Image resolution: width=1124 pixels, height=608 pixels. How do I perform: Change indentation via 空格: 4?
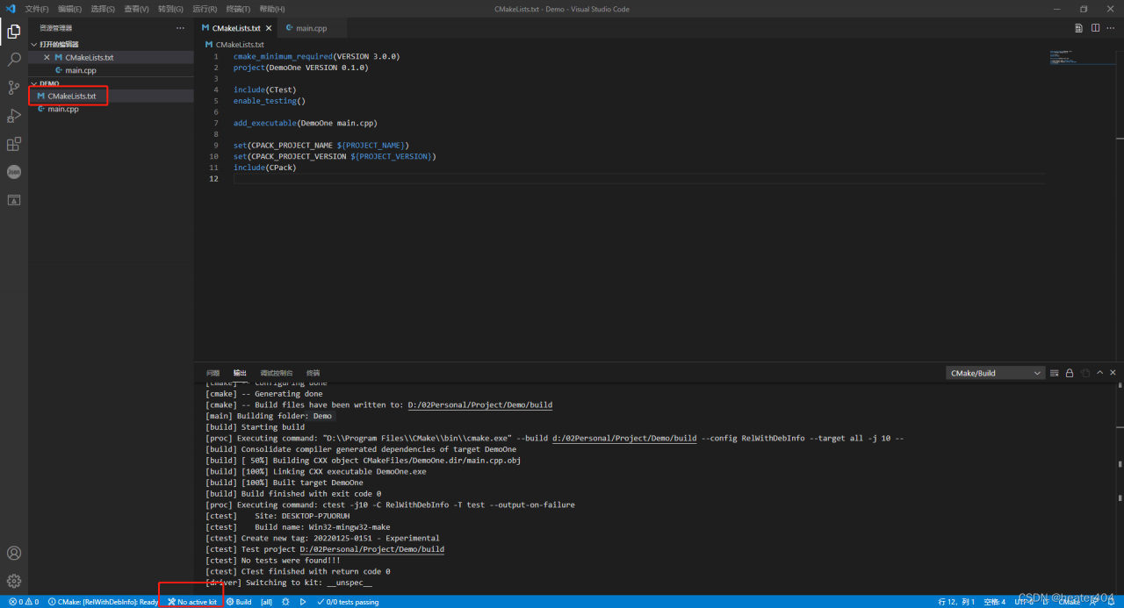pyautogui.click(x=994, y=602)
